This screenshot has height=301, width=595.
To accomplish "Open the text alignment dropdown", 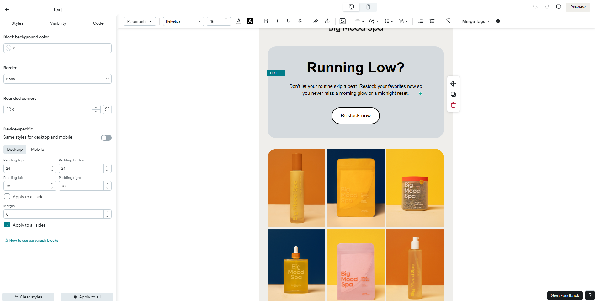I will (359, 21).
